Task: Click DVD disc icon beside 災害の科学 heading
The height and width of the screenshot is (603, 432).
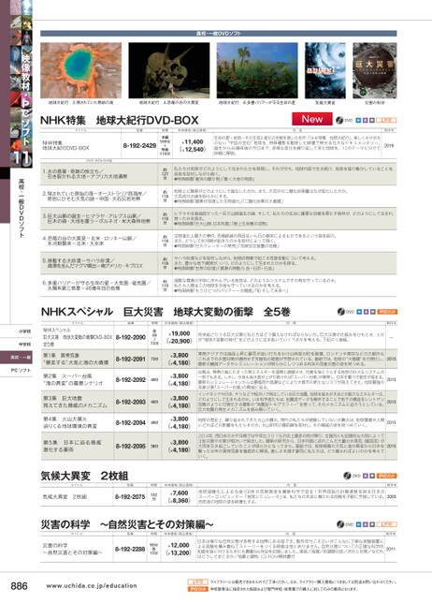Action: (340, 524)
